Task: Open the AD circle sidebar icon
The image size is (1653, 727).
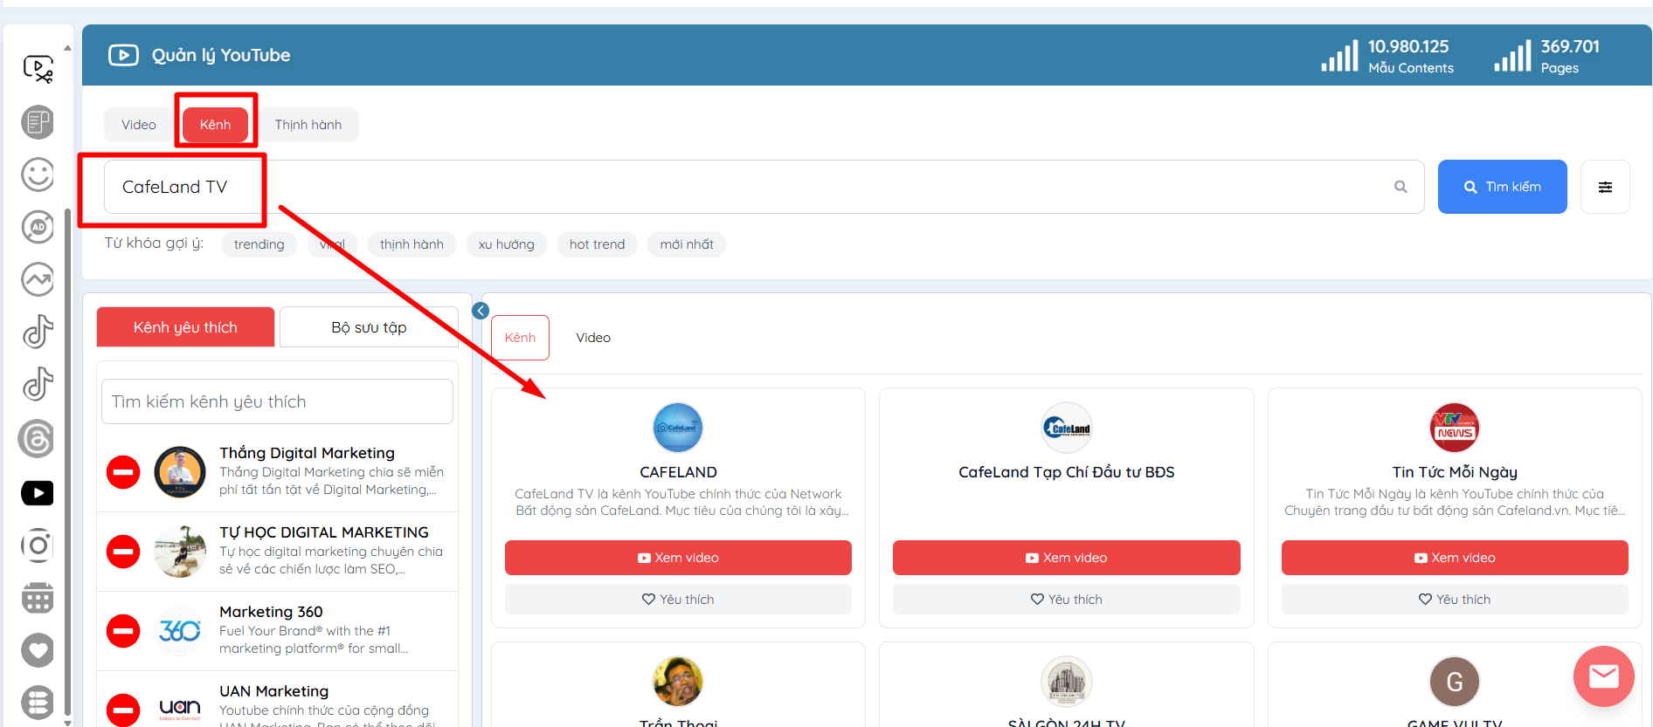Action: [37, 227]
